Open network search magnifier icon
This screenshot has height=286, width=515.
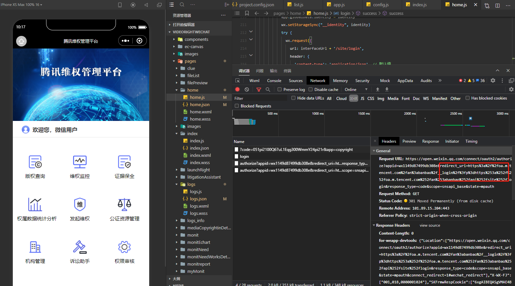(x=268, y=89)
